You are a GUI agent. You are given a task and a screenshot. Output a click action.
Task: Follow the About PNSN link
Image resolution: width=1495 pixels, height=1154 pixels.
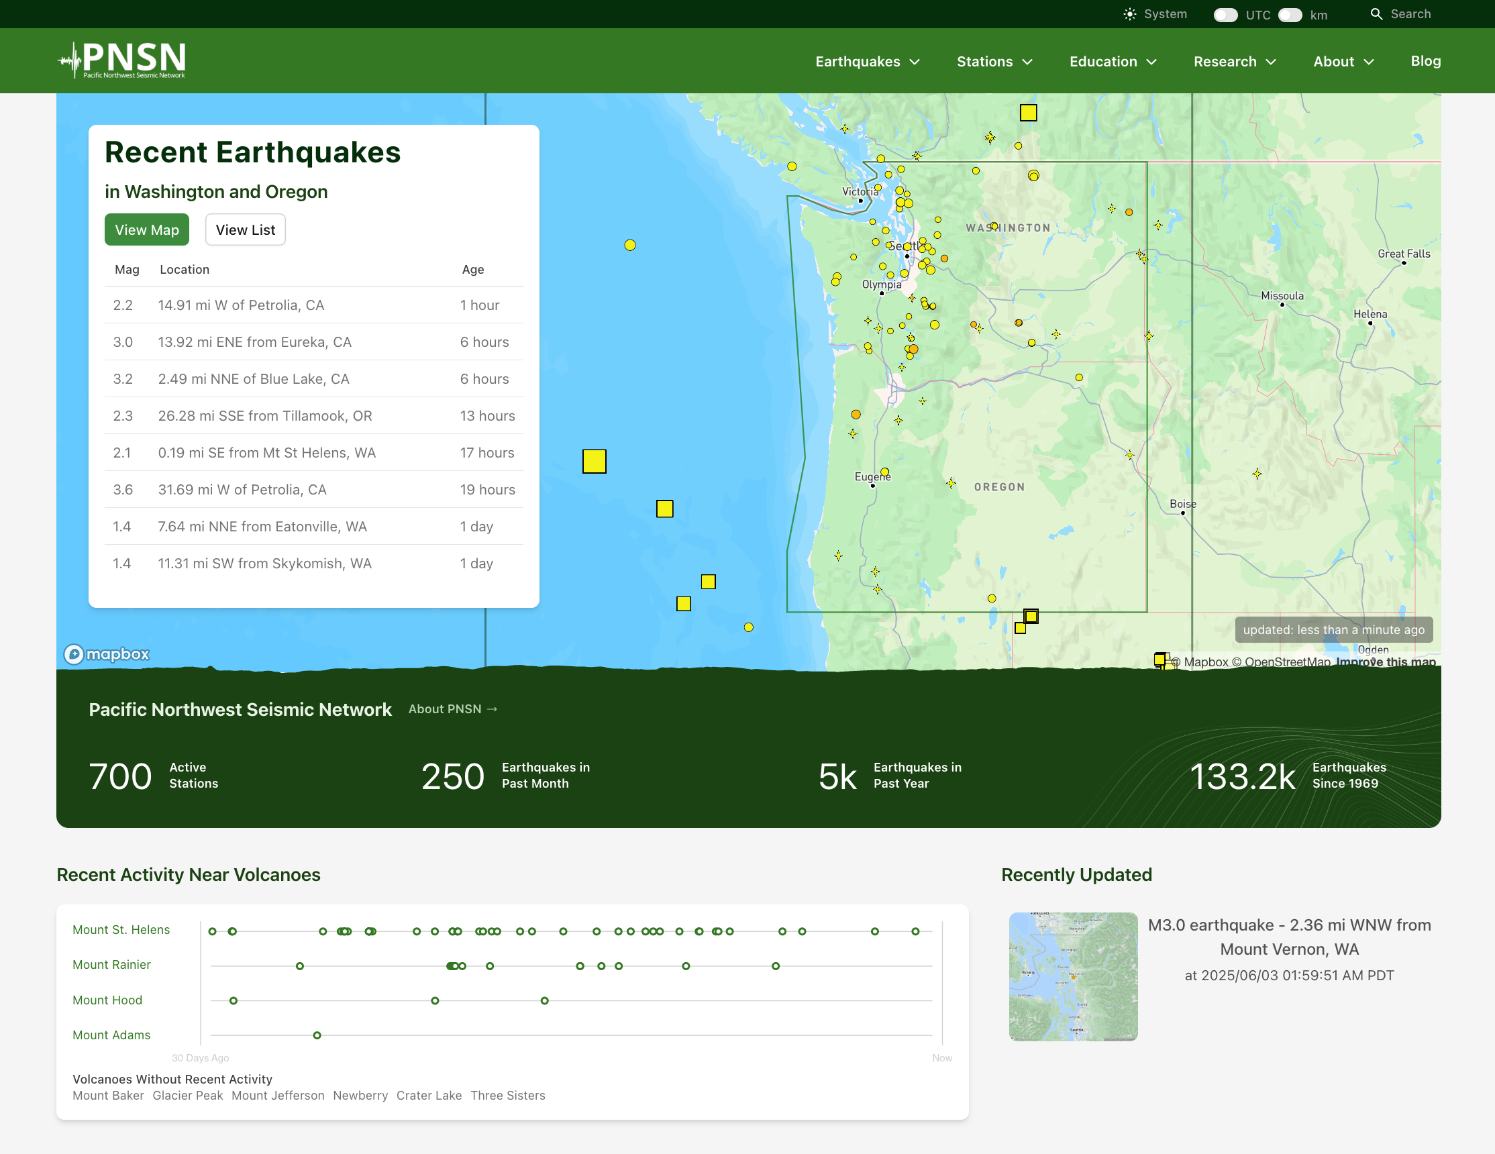452,709
